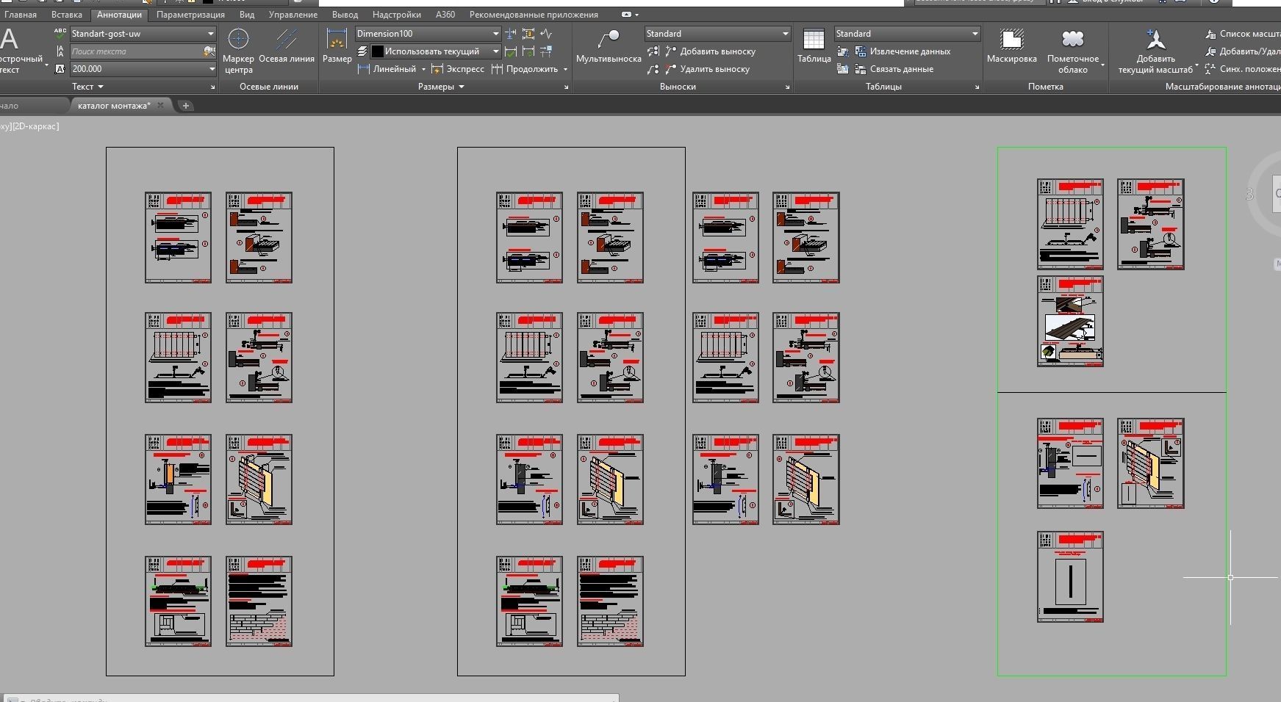Click the Data Extraction (Извлечение данных) icon

pos(861,51)
